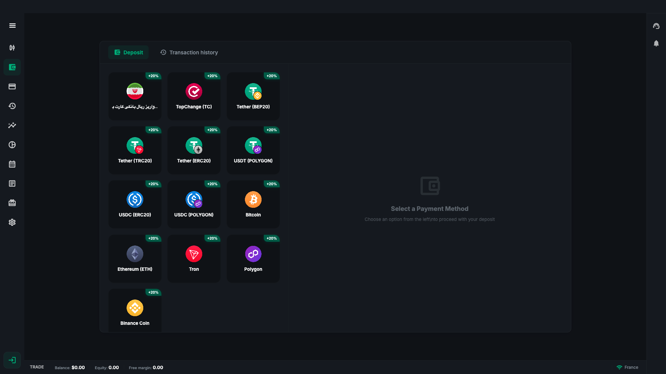Click the France connection status
666x374 pixels.
627,367
